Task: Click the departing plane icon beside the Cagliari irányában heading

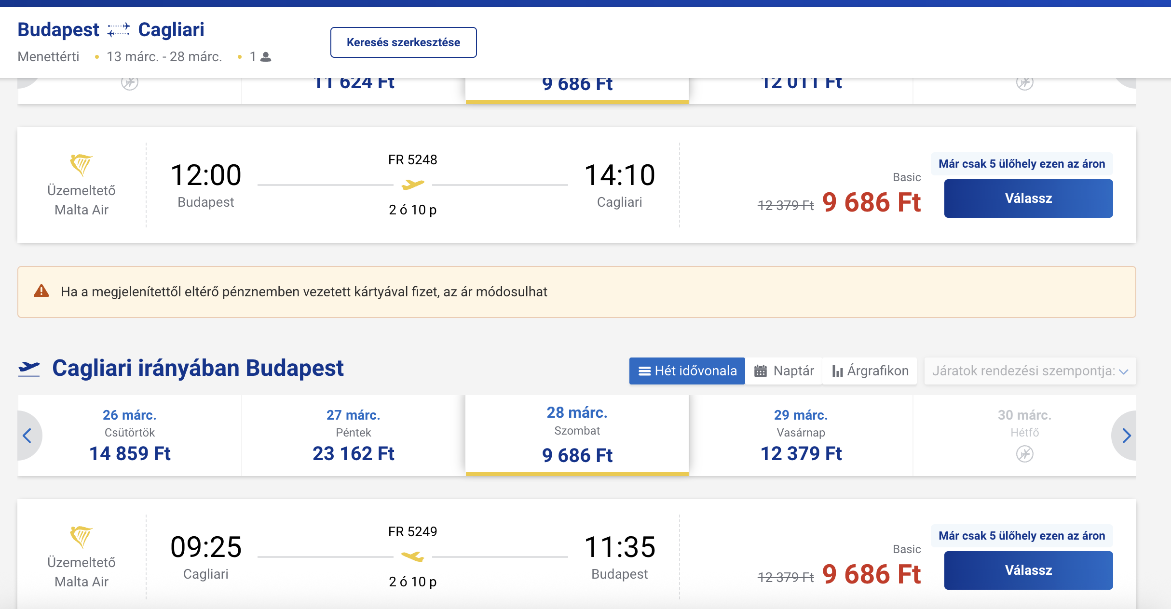Action: pyautogui.click(x=29, y=369)
